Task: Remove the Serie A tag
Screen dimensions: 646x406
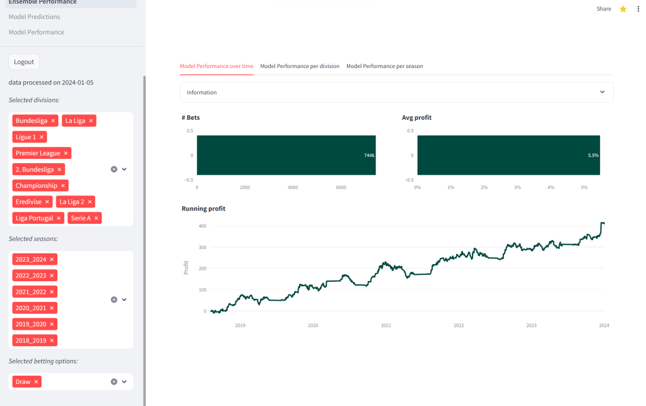Action: click(97, 218)
